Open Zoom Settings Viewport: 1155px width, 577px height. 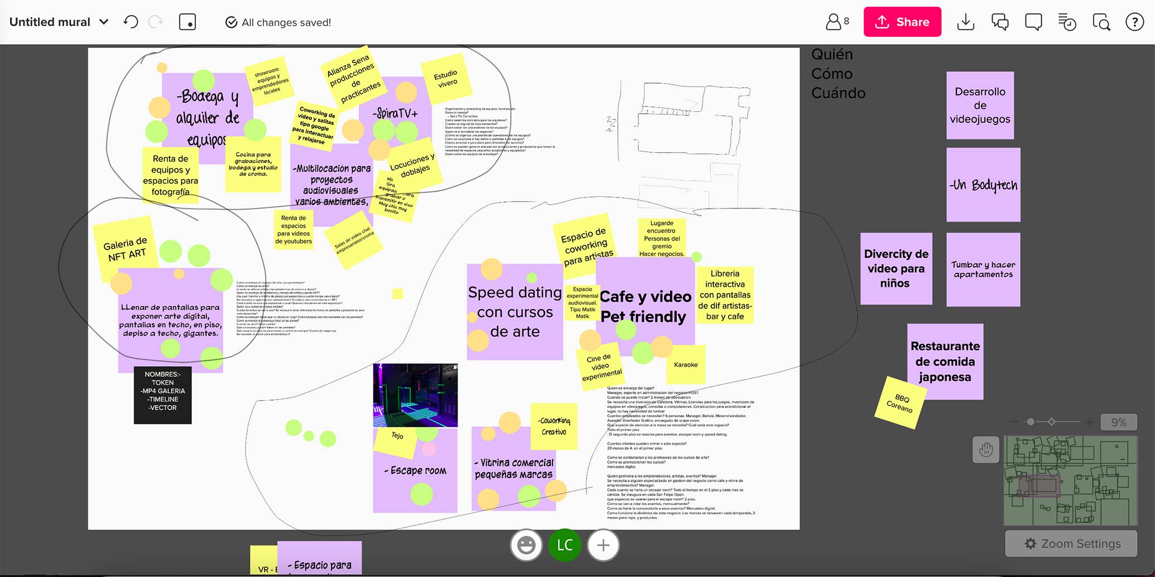point(1071,544)
